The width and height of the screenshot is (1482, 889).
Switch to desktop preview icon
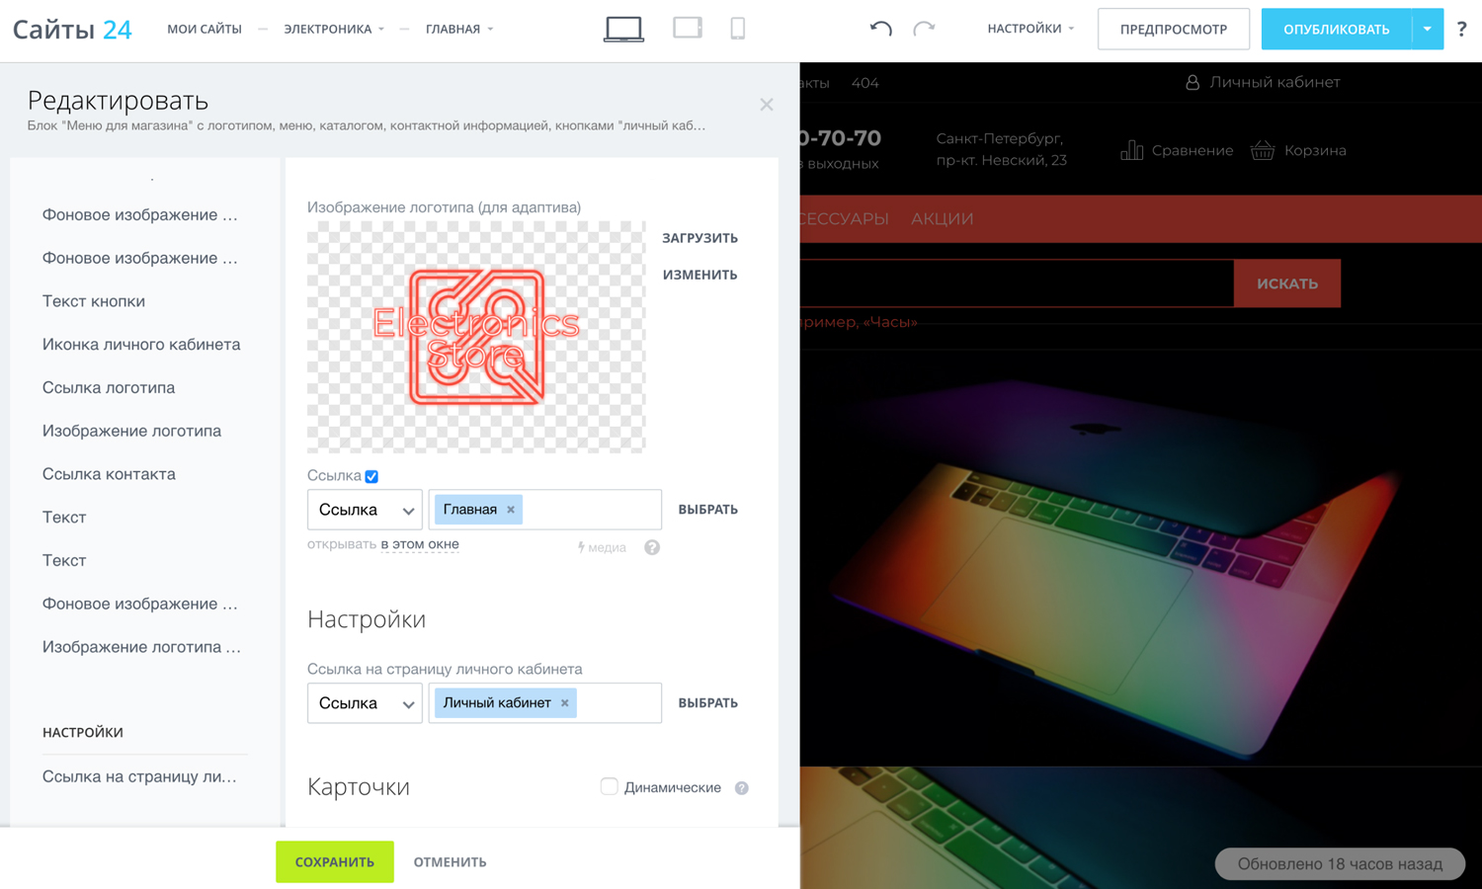(623, 29)
